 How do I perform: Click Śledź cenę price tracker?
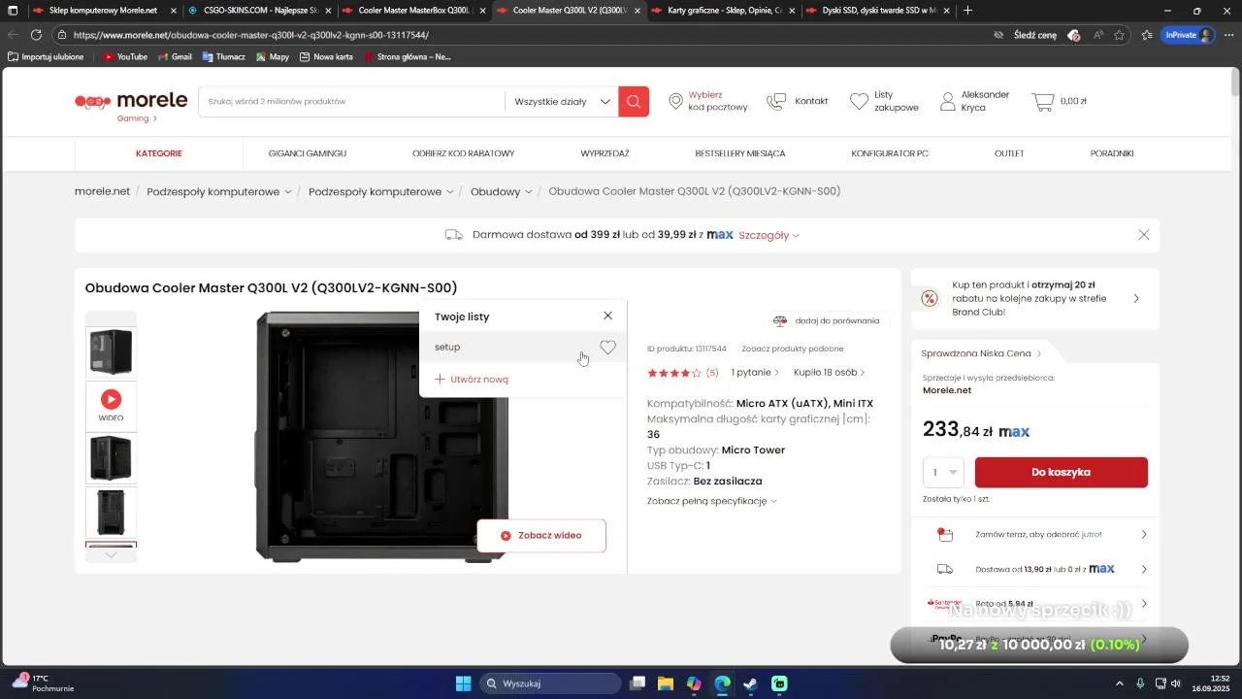1035,35
